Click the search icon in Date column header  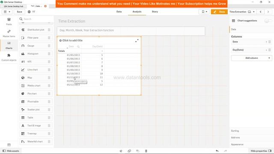[78, 47]
